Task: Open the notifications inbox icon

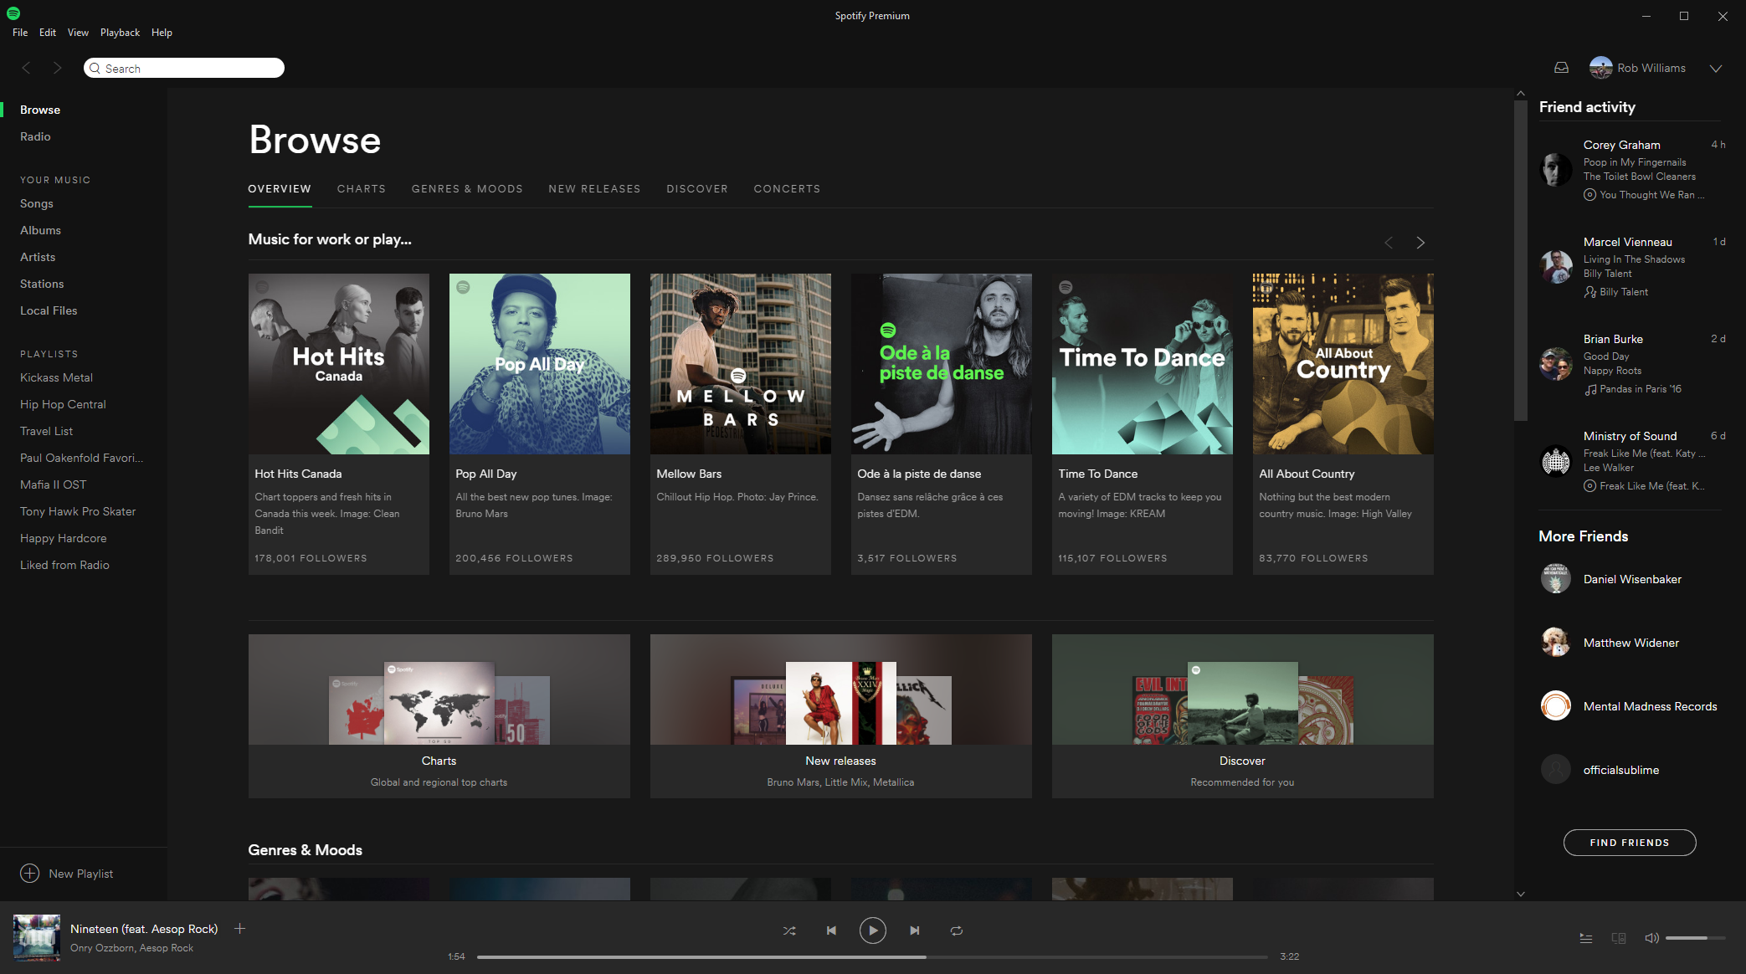Action: pos(1561,68)
